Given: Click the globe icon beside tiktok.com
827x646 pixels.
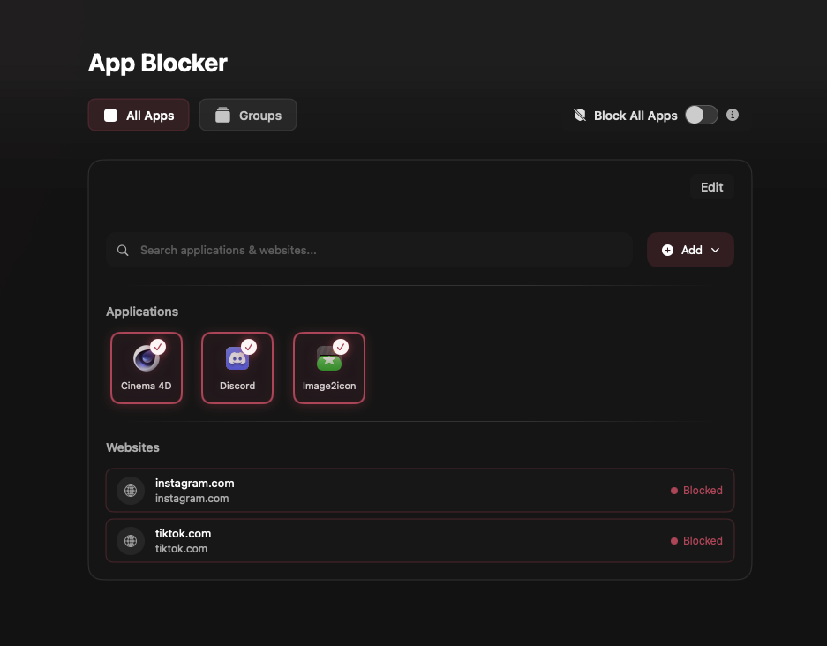Looking at the screenshot, I should coord(130,540).
